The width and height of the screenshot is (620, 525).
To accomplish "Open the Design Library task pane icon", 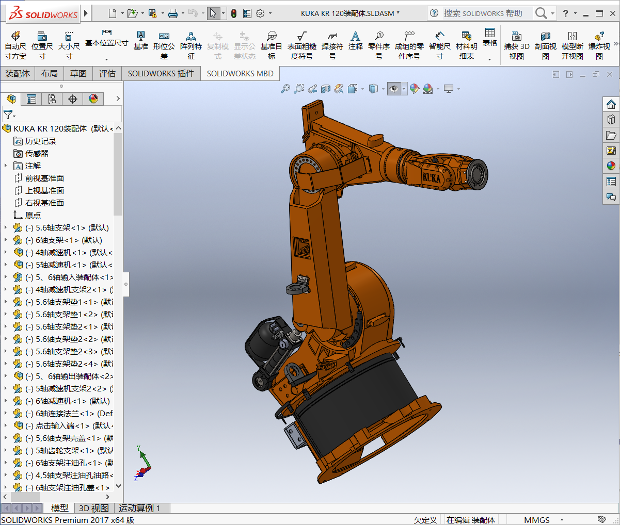I will pos(611,120).
